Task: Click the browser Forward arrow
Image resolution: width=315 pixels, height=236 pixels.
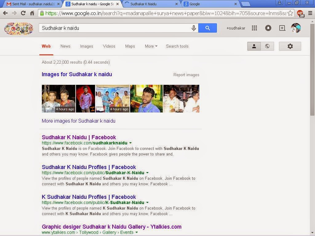Action: pos(14,13)
